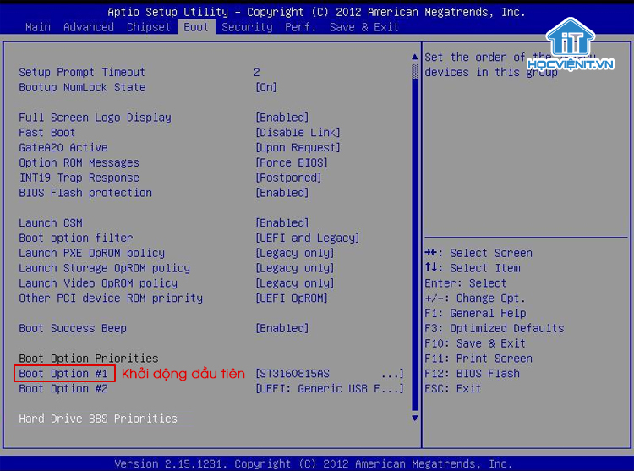
Task: Select Launch Video OpROM policy
Action: 98,283
